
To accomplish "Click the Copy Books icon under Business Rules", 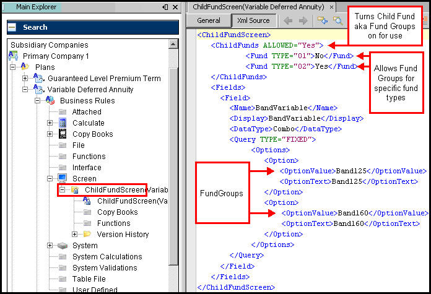I will [x=63, y=134].
